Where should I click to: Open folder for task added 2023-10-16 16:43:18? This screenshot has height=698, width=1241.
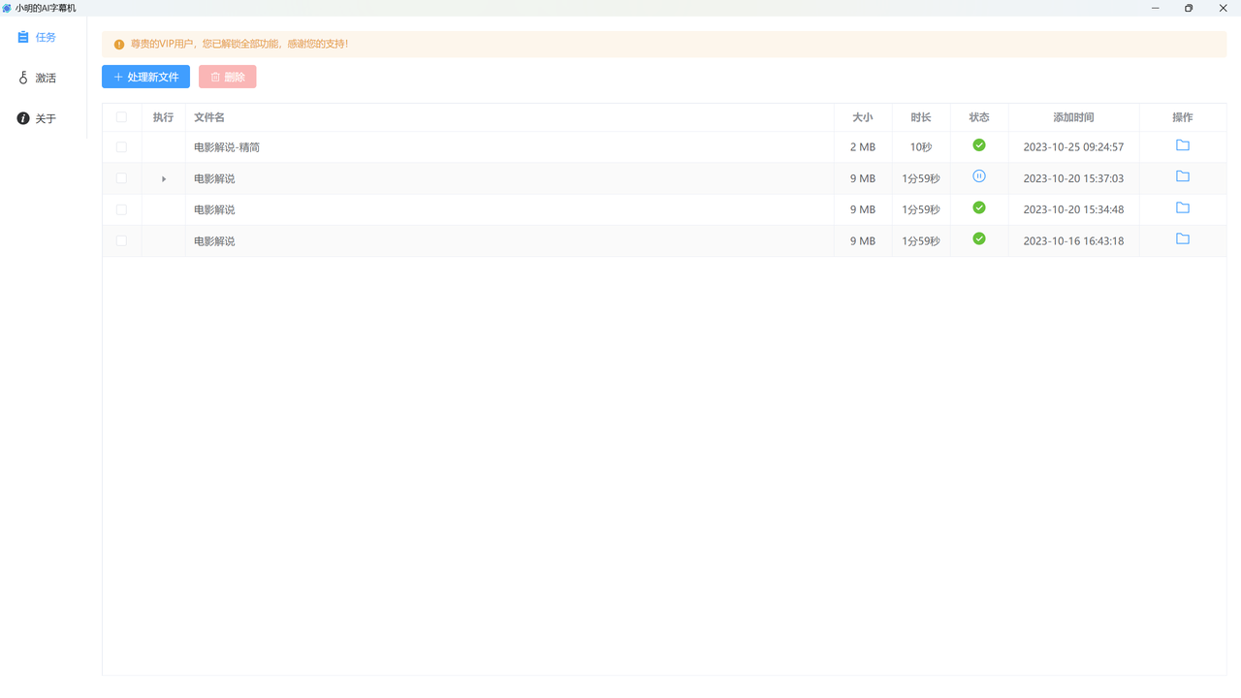(1183, 238)
